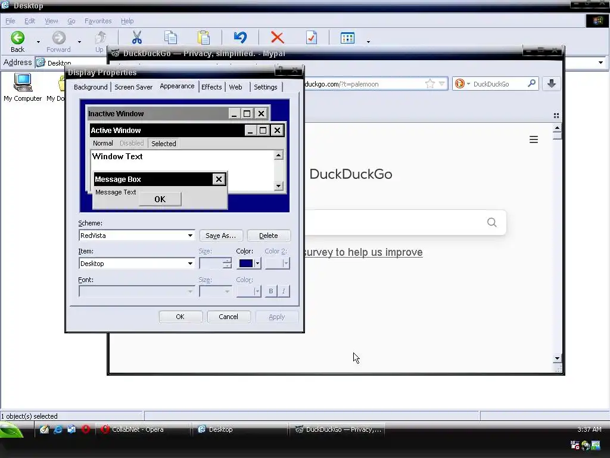Click the green Back arrow in the Desktop window
This screenshot has height=458, width=610.
click(17, 38)
